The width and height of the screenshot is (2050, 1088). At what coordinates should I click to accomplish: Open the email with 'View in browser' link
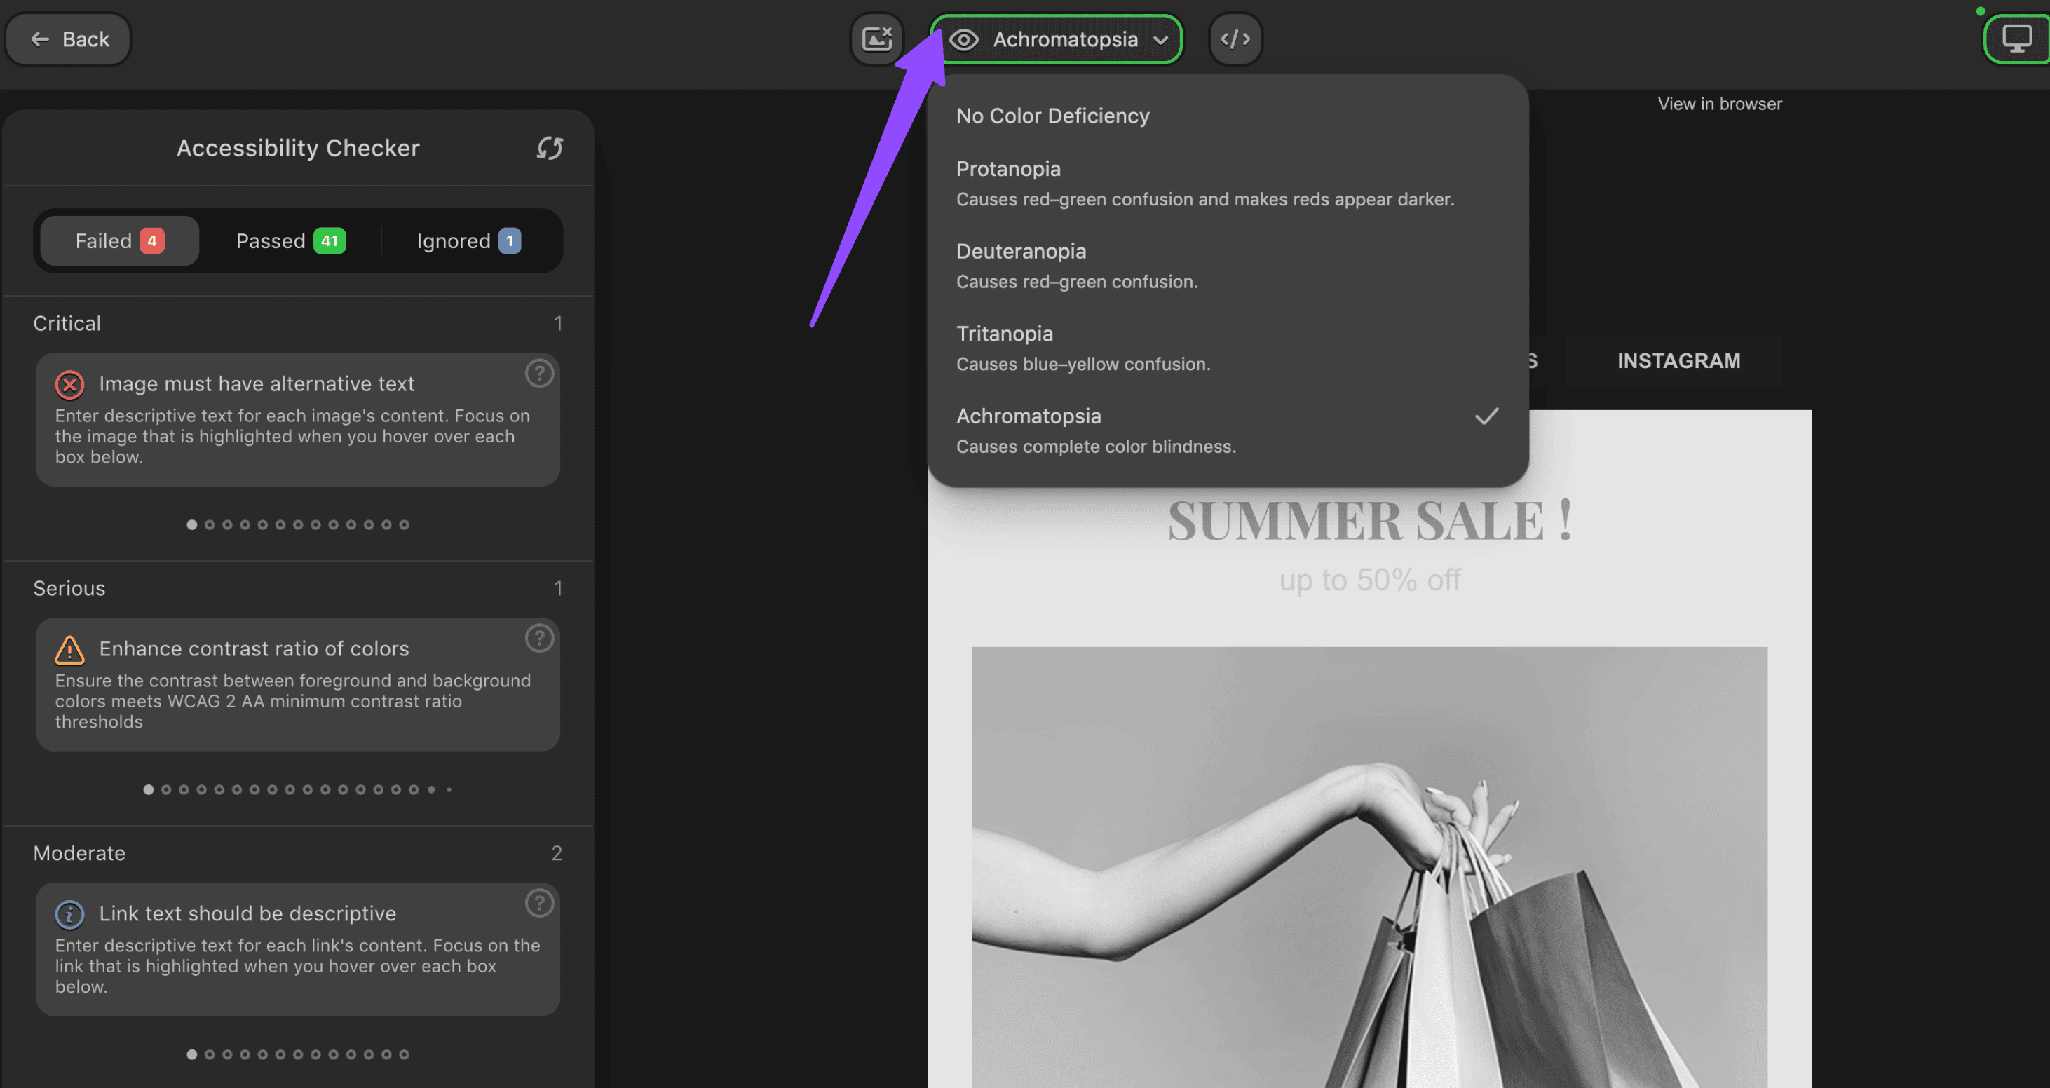coord(1720,102)
